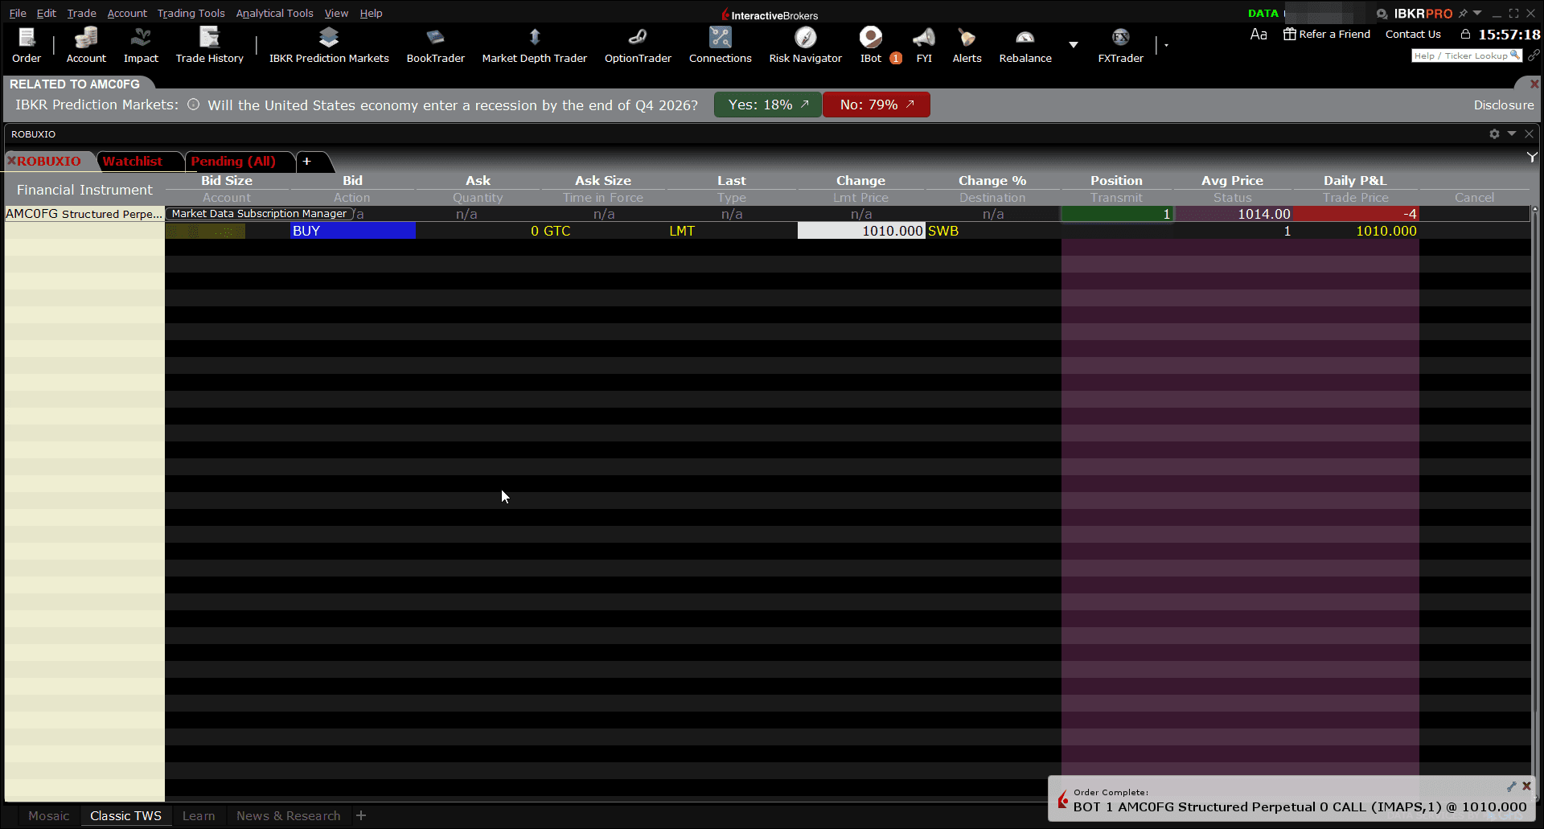The width and height of the screenshot is (1544, 829).
Task: Switch to the Pending (All) tab
Action: pyautogui.click(x=233, y=162)
